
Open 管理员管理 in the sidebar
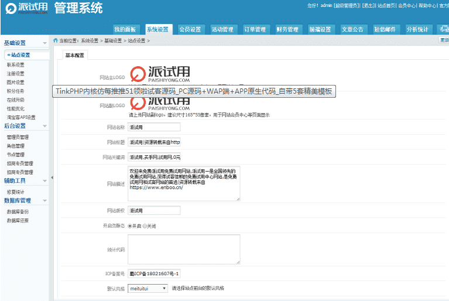[18, 137]
